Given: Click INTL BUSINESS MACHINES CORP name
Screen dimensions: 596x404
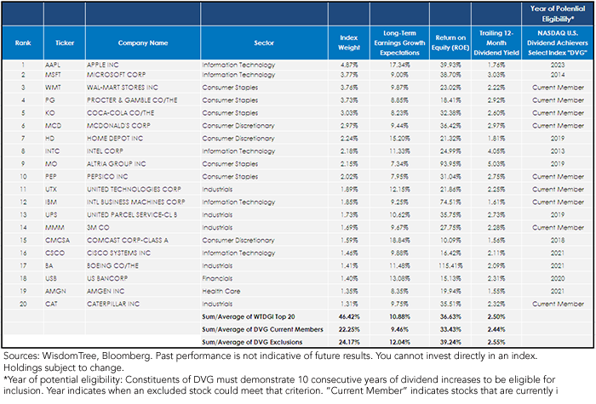Looking at the screenshot, I should [x=135, y=202].
